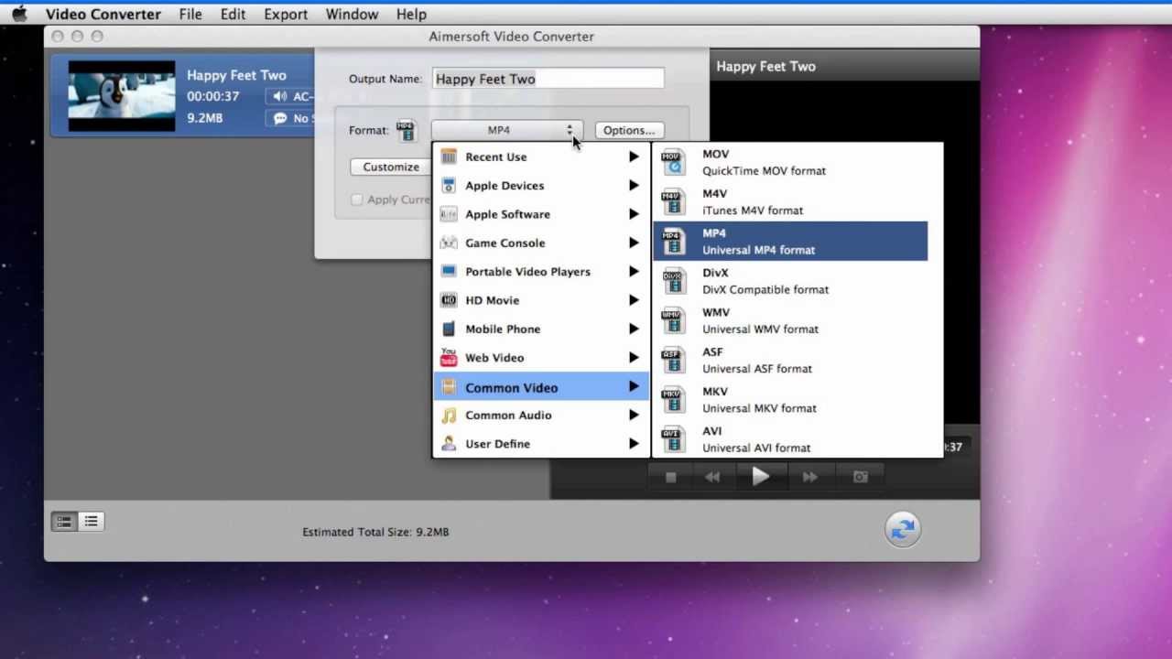Expand Recent Use submenu arrow

[x=634, y=157]
